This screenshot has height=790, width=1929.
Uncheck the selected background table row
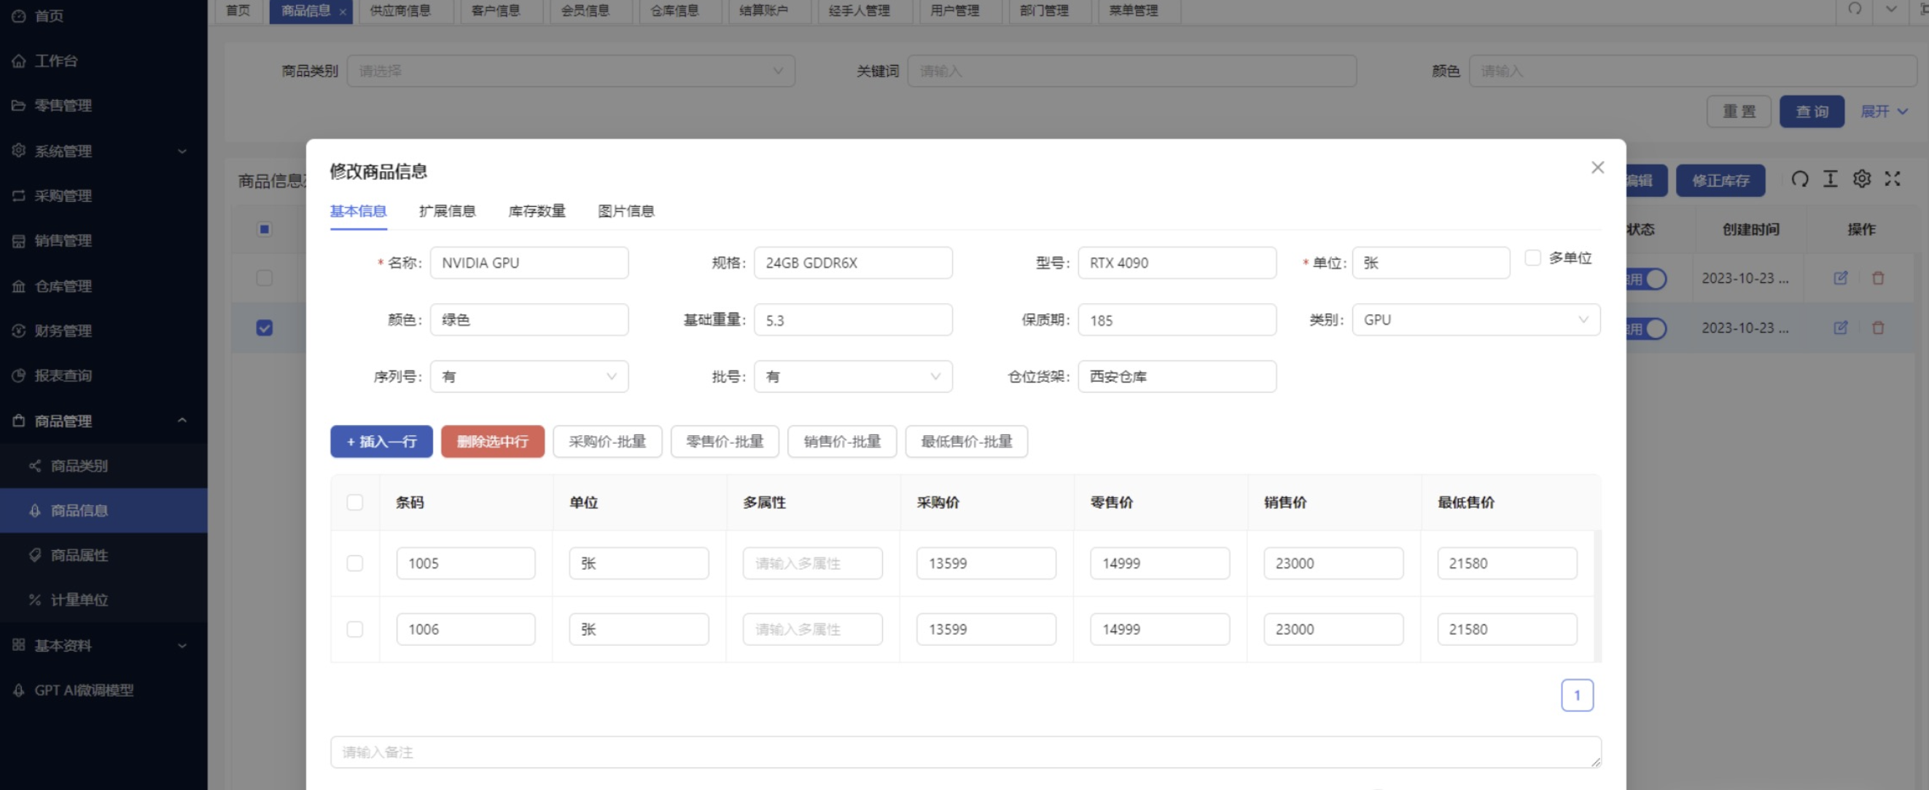click(x=265, y=328)
